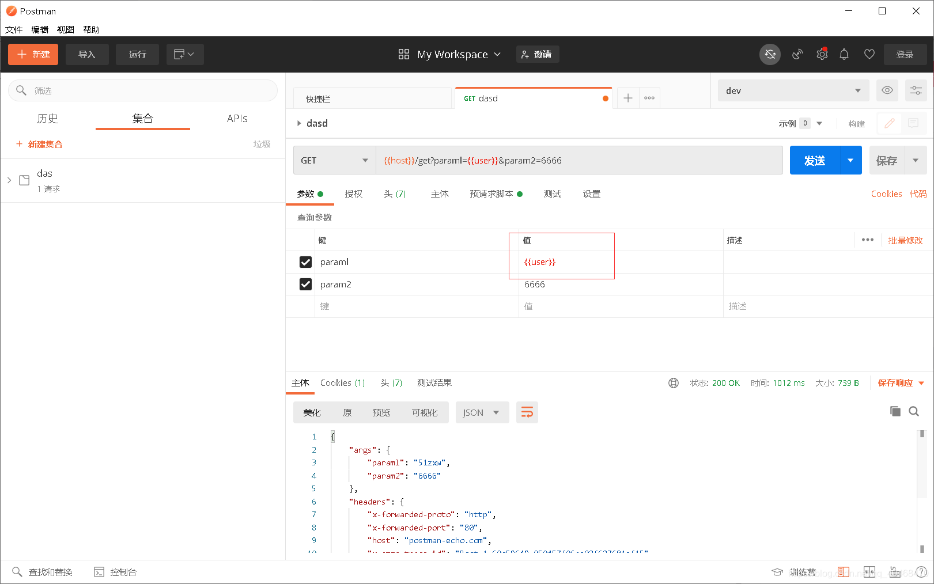934x584 pixels.
Task: Open the save button dropdown arrow
Action: click(916, 161)
